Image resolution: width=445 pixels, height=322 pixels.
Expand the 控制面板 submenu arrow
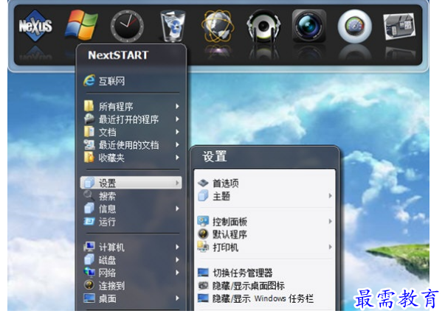tap(331, 221)
